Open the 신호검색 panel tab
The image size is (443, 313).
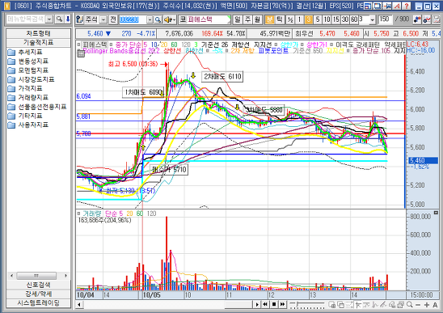[x=39, y=285]
